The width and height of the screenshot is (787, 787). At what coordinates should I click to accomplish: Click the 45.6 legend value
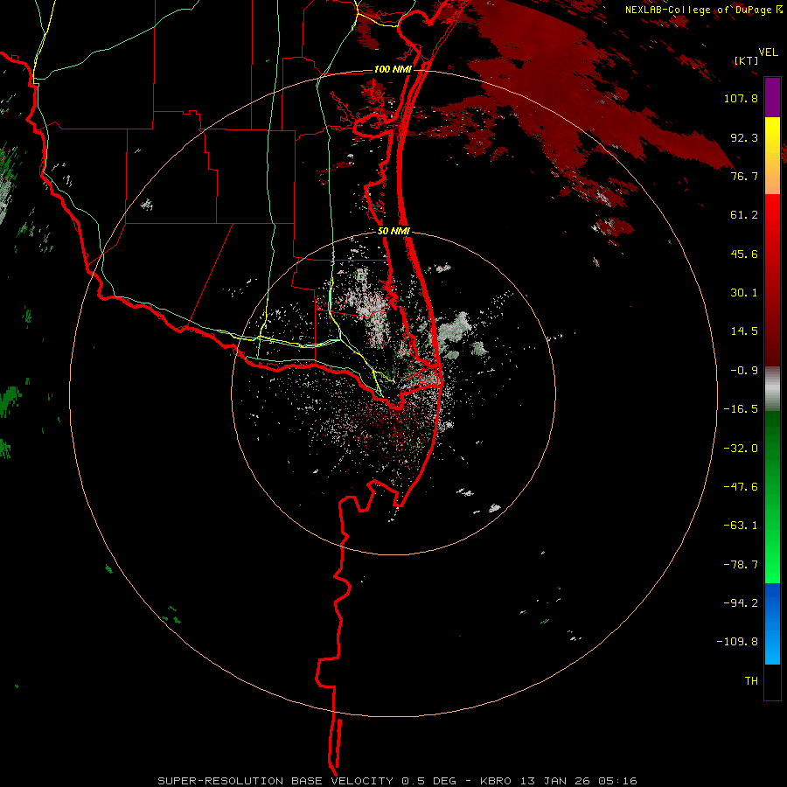tap(744, 254)
